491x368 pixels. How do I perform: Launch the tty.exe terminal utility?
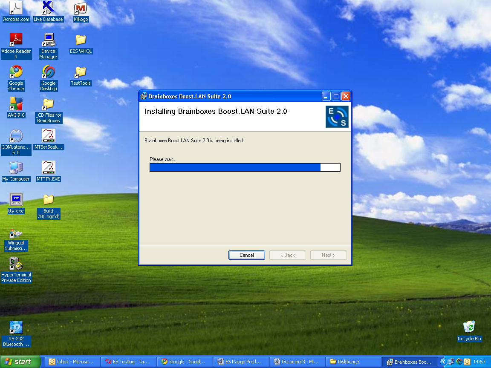(16, 199)
